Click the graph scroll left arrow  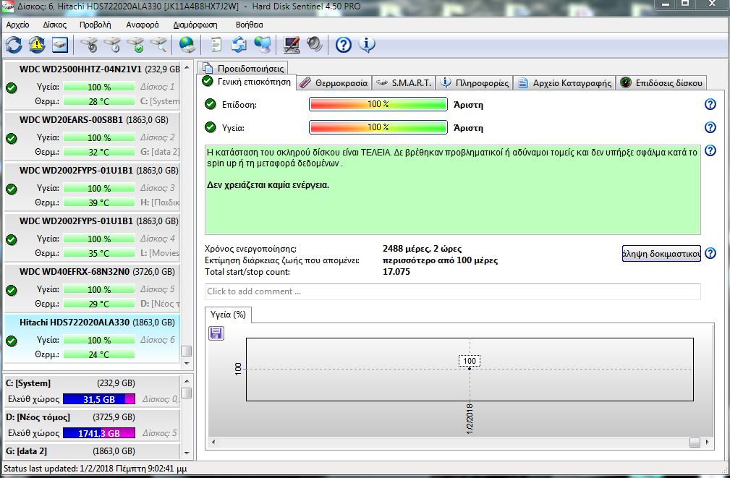(213, 442)
